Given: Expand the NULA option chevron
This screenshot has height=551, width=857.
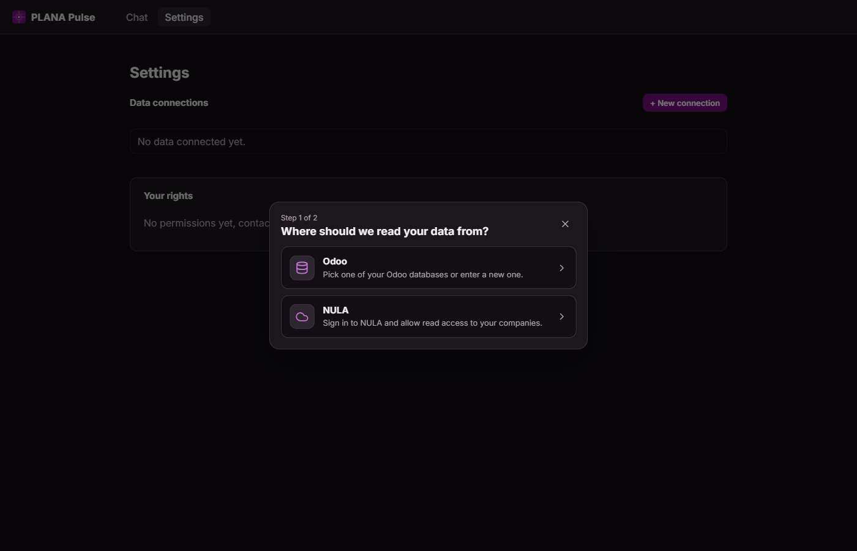Looking at the screenshot, I should [561, 317].
